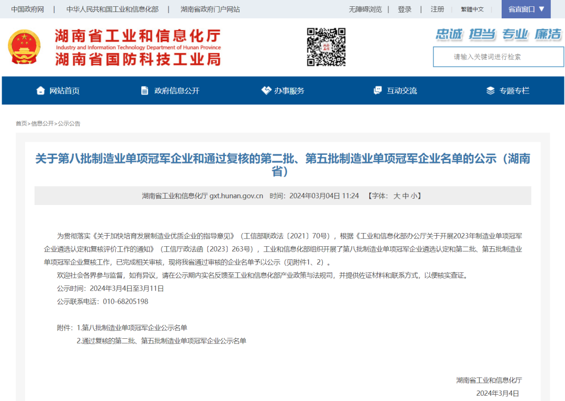The image size is (565, 401).
Task: Click the national emblem logo
Action: coord(24,47)
